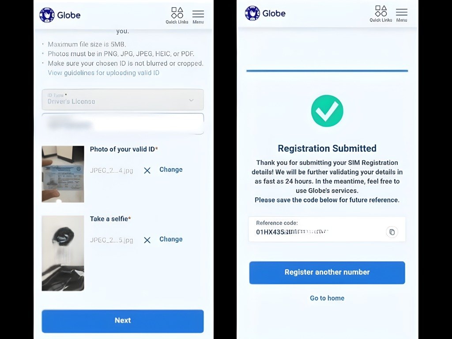Copy the reference code using the copy icon
The height and width of the screenshot is (339, 452).
[392, 232]
